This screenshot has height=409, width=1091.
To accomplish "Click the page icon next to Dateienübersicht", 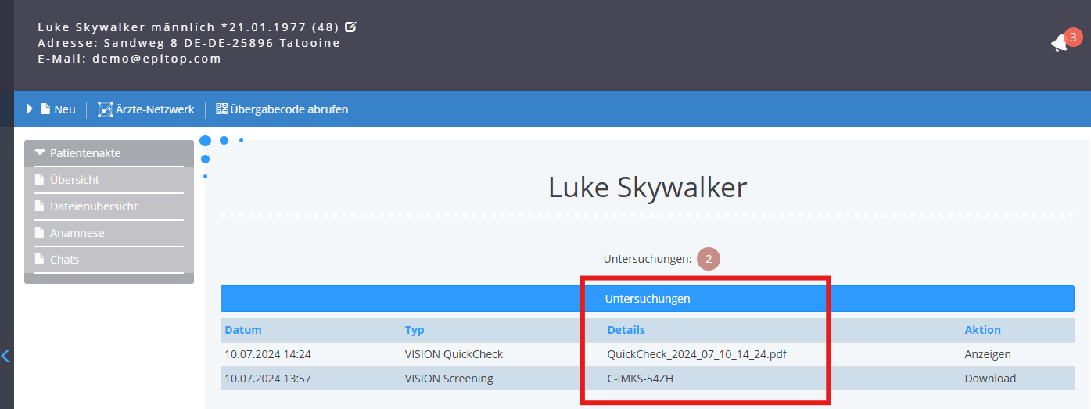I will click(40, 206).
